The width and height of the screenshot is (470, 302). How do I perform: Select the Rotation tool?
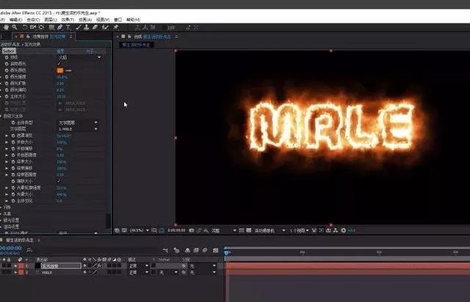24,27
